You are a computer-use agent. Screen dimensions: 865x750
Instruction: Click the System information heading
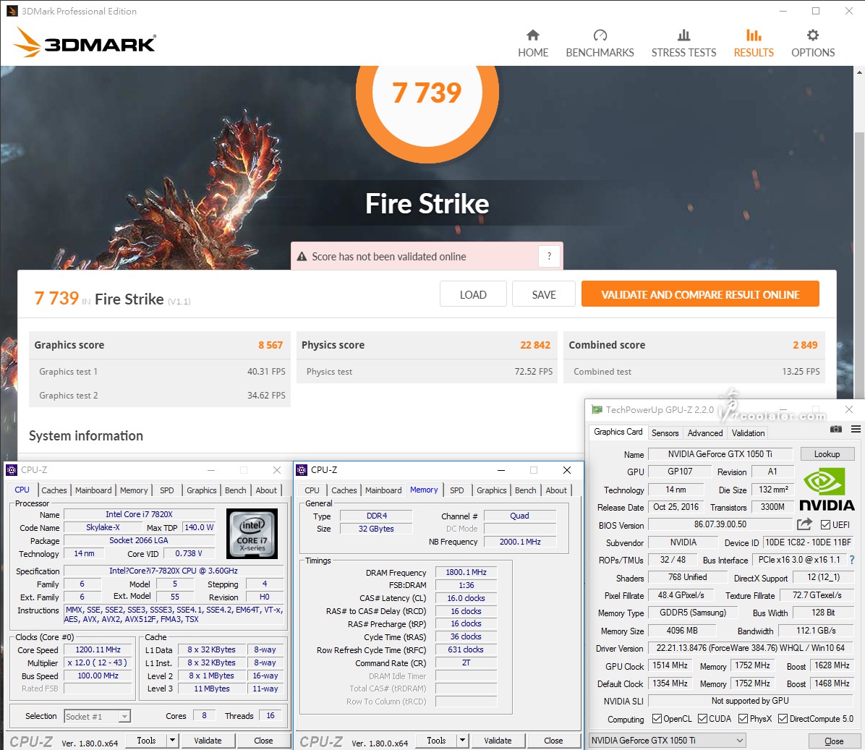(86, 435)
